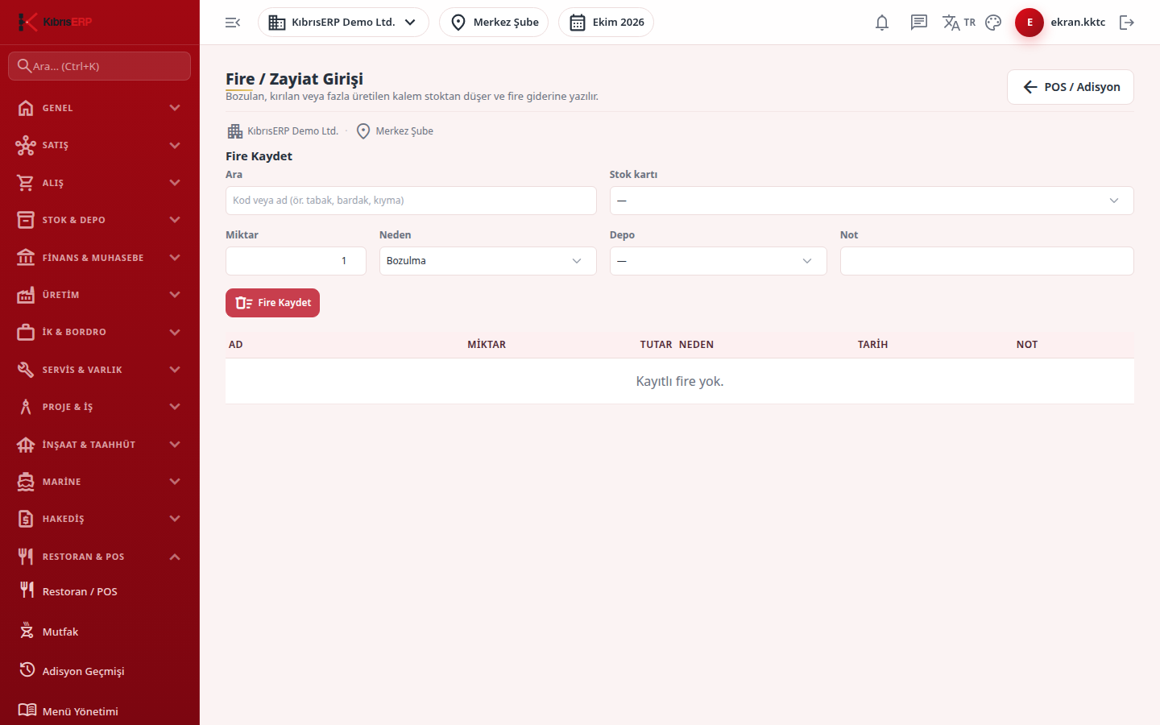The height and width of the screenshot is (725, 1160).
Task: Collapse the sidebar menu toggle icon
Action: (233, 23)
